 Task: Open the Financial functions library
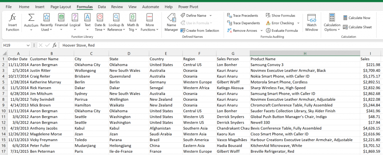tap(61, 22)
